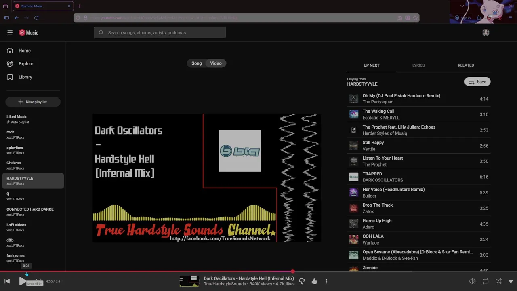Open the account avatar menu
The width and height of the screenshot is (517, 291).
[486, 33]
